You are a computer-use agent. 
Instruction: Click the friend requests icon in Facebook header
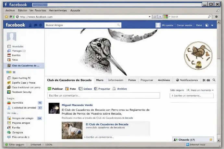point(30,25)
